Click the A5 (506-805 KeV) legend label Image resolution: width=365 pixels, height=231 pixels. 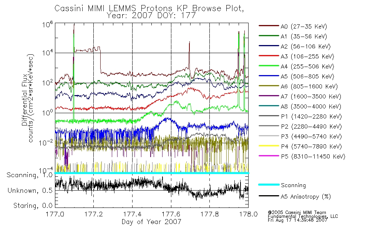[x=307, y=77]
